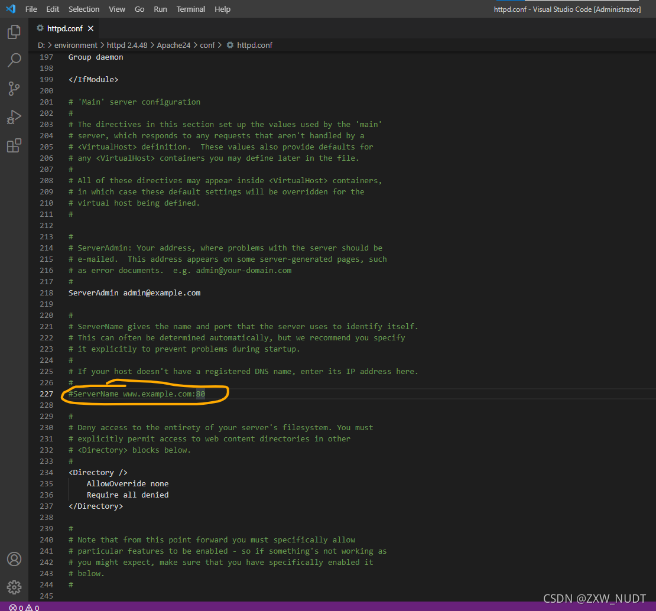Click line number 234 in gutter

point(47,473)
